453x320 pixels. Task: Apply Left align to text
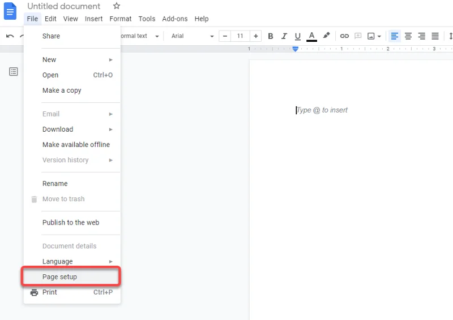(x=394, y=36)
